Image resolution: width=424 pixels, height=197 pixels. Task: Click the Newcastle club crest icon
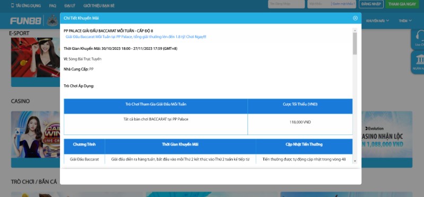(x=52, y=21)
